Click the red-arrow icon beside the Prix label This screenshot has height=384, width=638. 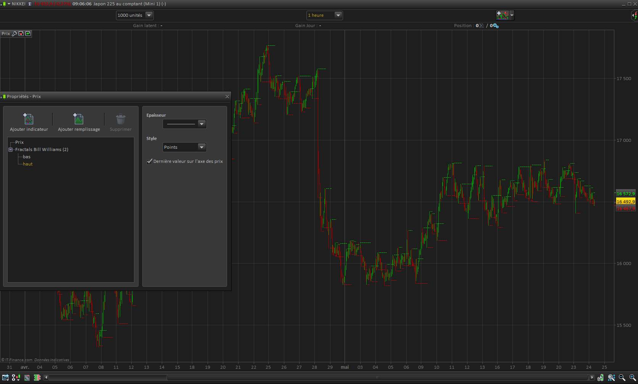click(21, 34)
